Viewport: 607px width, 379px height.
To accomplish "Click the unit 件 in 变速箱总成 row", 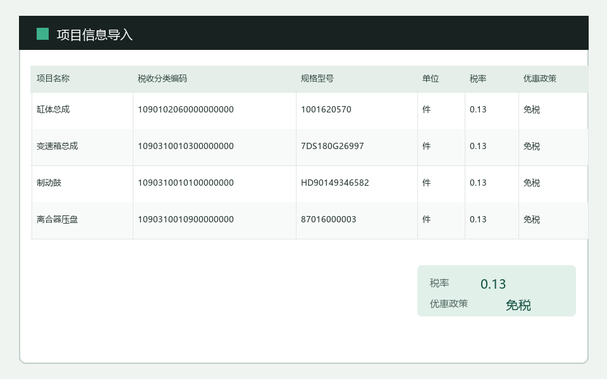I will coord(426,146).
